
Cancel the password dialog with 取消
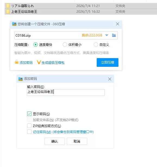point(77,141)
